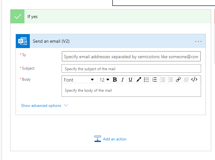Click the remove link icon
The width and height of the screenshot is (215, 160).
[x=186, y=80]
